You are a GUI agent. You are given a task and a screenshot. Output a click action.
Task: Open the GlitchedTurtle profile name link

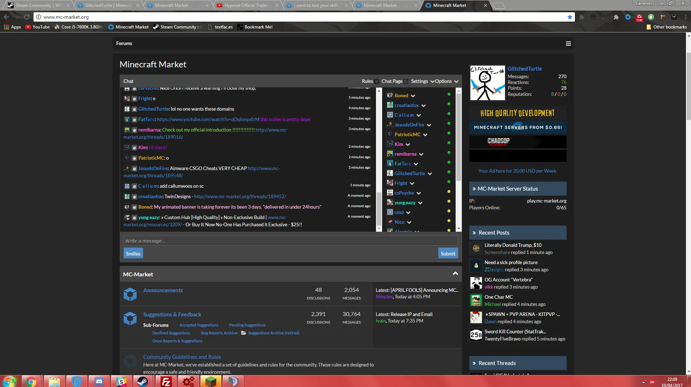pos(524,69)
